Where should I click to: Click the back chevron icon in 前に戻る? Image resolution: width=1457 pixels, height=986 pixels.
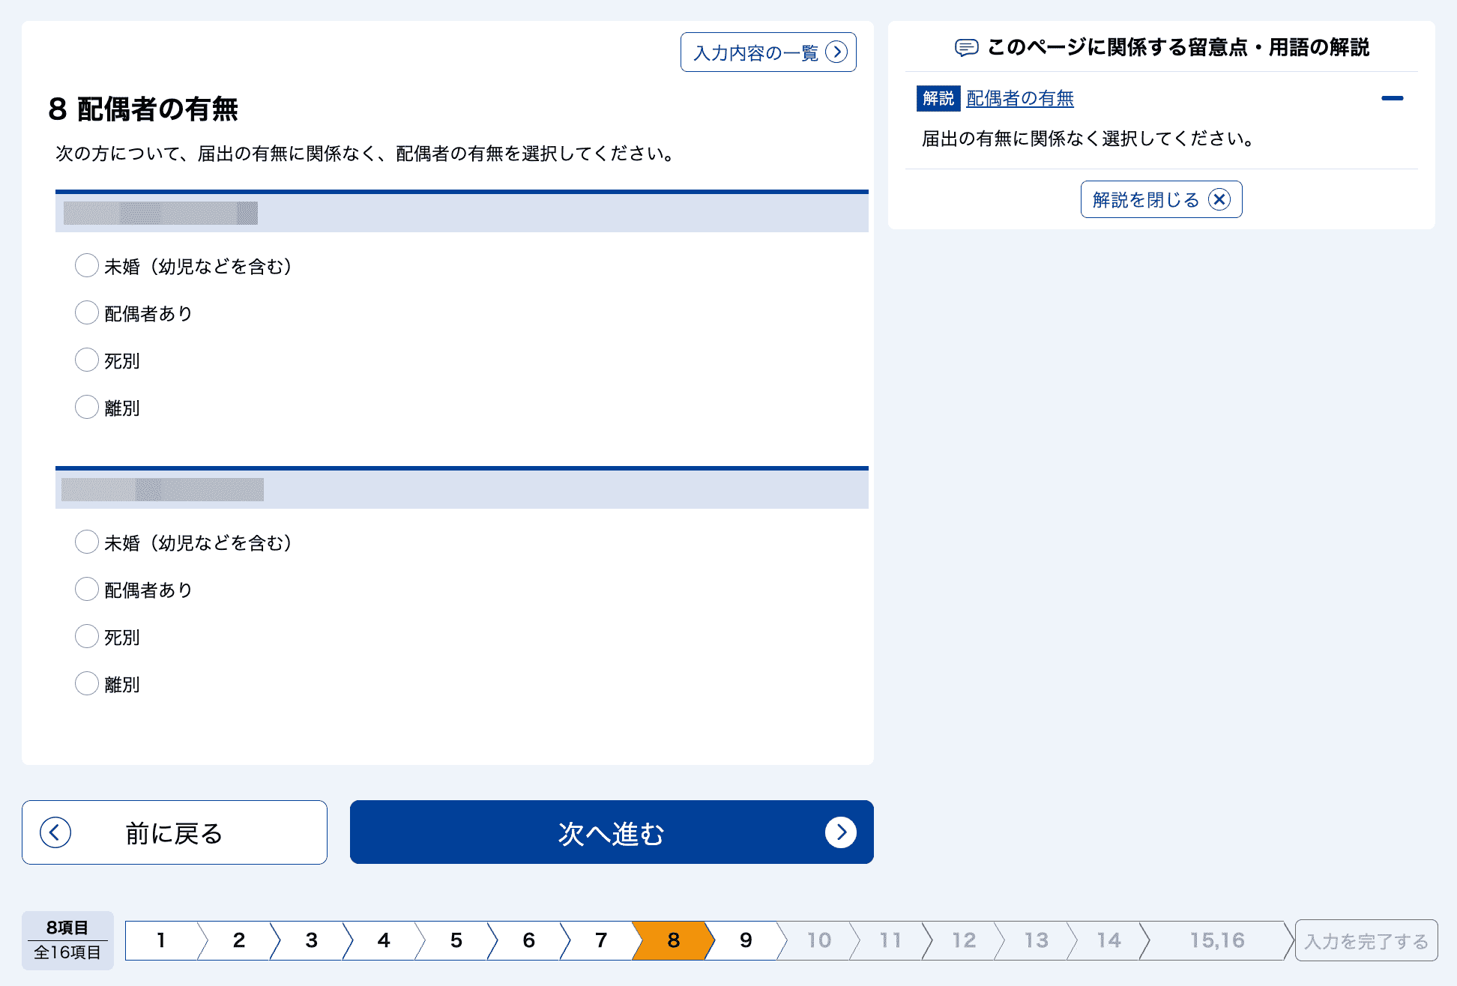(54, 832)
